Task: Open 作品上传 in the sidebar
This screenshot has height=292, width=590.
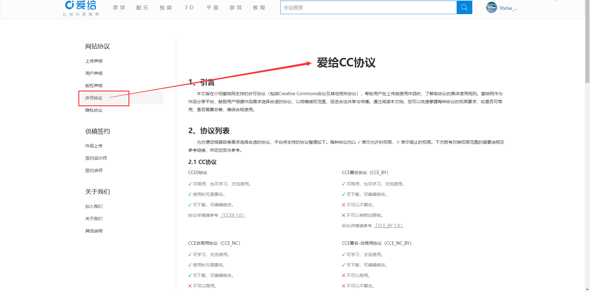Action: click(94, 146)
